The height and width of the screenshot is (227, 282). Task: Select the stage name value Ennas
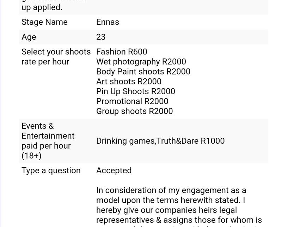point(108,22)
